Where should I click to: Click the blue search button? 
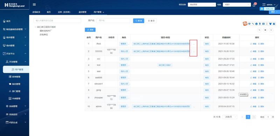(x=139, y=21)
